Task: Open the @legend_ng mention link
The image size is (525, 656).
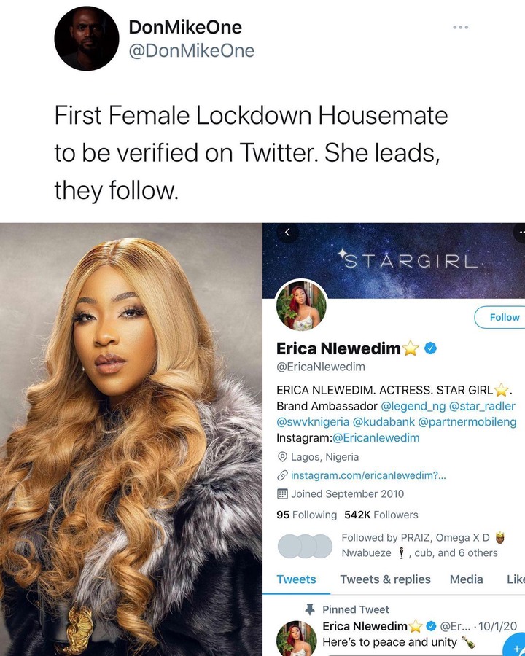Action: 413,406
